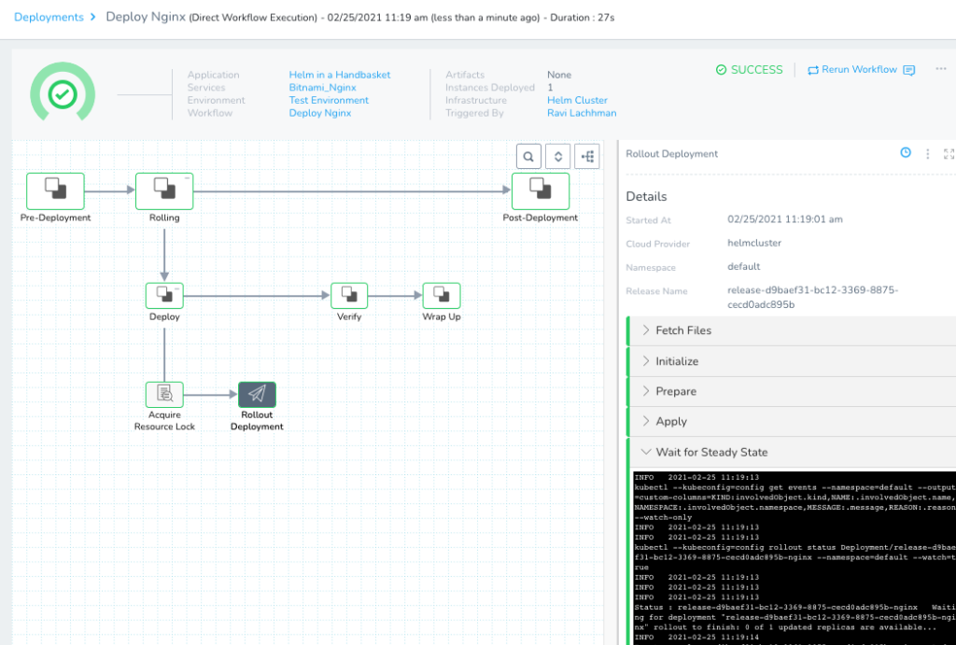Click the green success status ring
Viewport: 956px width, 645px height.
tap(63, 93)
